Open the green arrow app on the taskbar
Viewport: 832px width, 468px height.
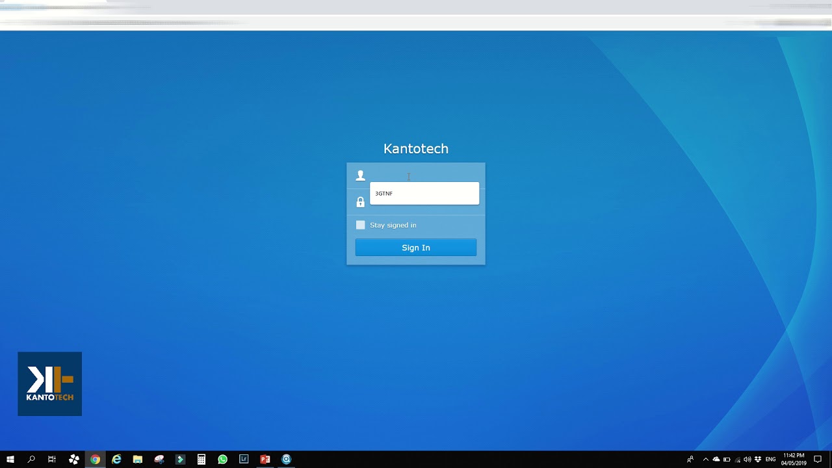coord(181,460)
